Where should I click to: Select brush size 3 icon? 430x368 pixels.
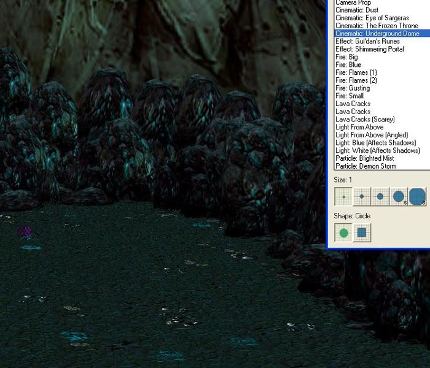click(x=380, y=197)
